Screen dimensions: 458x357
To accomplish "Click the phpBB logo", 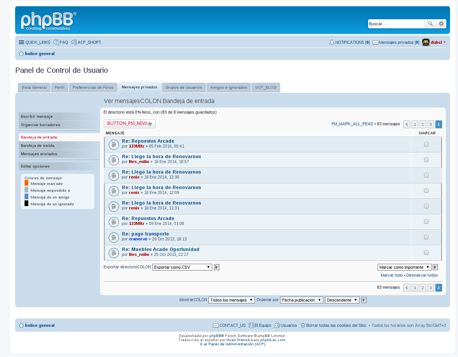I will (x=48, y=21).
